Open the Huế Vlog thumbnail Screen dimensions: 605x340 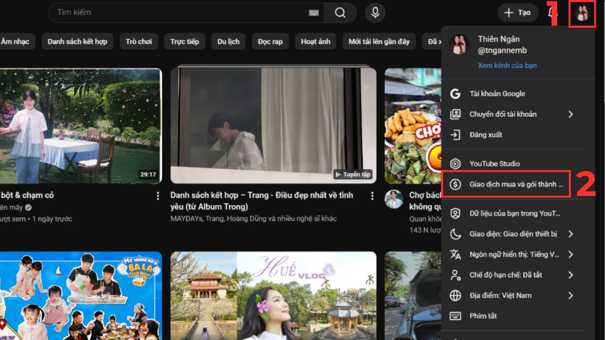tap(273, 296)
